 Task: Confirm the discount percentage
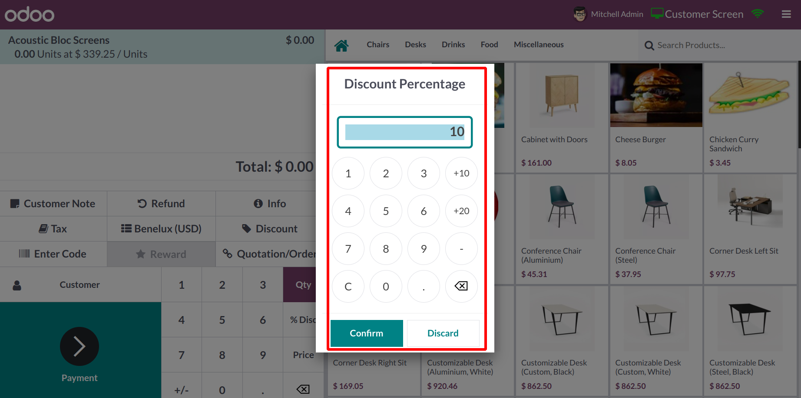pos(367,333)
